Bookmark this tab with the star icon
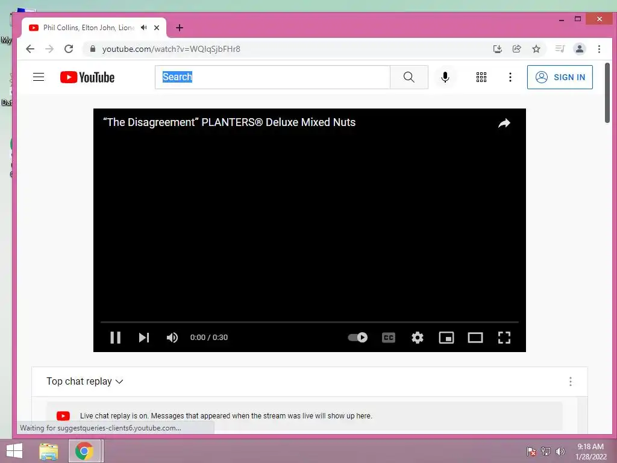This screenshot has height=463, width=617. point(536,49)
